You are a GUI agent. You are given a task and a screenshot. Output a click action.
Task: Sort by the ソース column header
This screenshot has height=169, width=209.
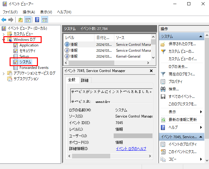click(x=132, y=38)
